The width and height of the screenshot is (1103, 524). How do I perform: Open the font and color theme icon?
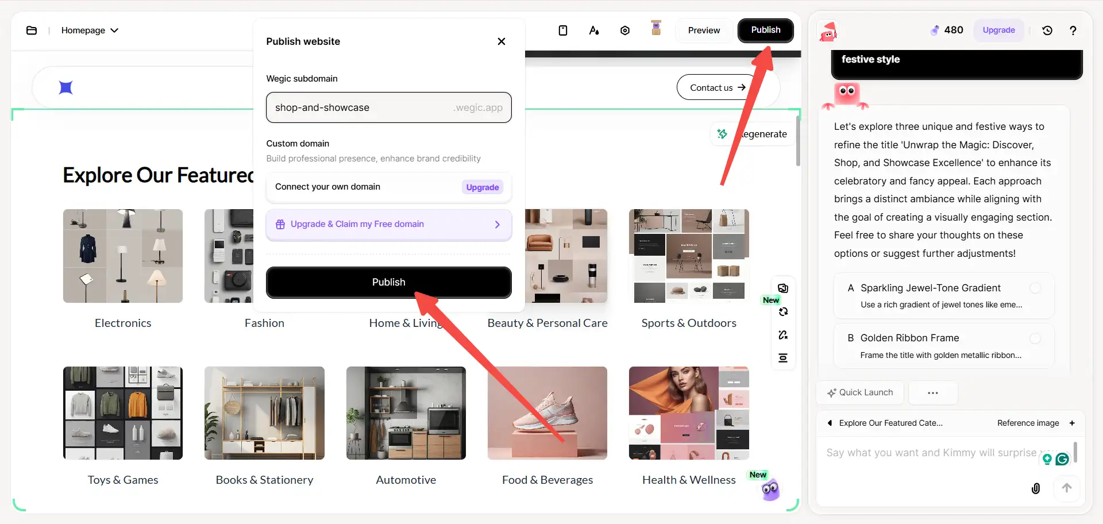pos(594,30)
